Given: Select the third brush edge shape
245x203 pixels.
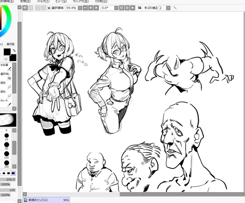Looking at the screenshot, I should click(x=9, y=173).
